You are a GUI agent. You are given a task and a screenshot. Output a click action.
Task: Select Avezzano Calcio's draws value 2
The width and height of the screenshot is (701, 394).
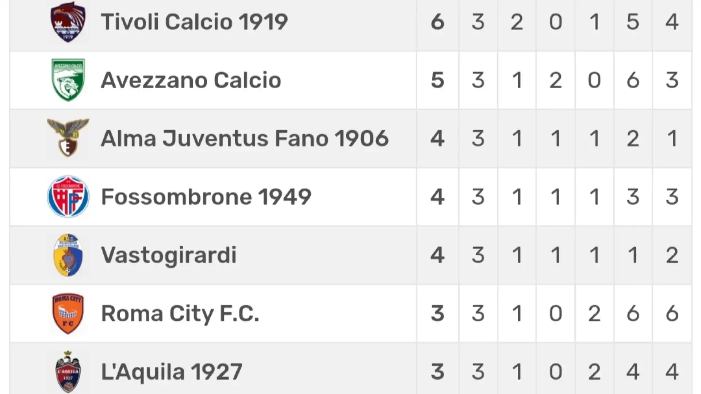tap(555, 80)
